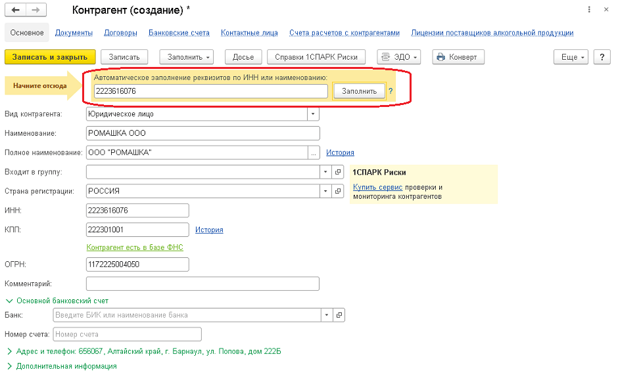Click the Конверт envelope print button
The height and width of the screenshot is (380, 618).
tap(458, 57)
